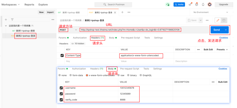Open the user avatar menu
Viewport: 237px width, 108px height.
210,5
